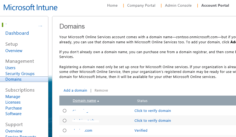Select radio button for the Verified domain
The width and height of the screenshot is (236, 137).
pyautogui.click(x=64, y=130)
